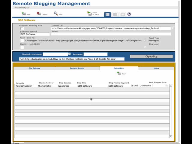192x144 pixels.
Task: Open the Clip Actions tab
Action: coord(34,68)
